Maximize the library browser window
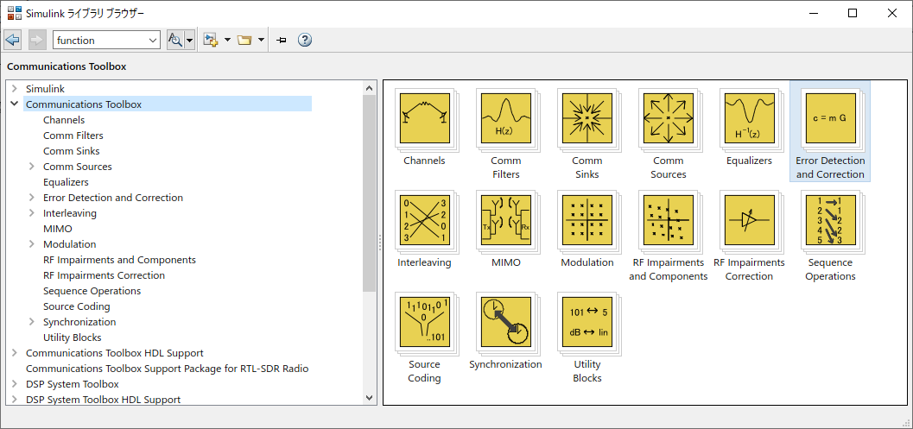Screen dimensions: 913x429 tap(853, 14)
